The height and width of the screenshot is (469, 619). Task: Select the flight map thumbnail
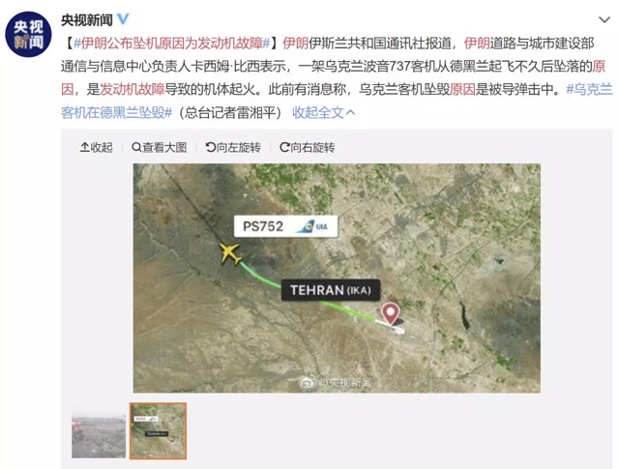(x=158, y=430)
